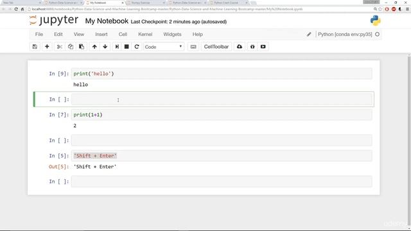Screen dimensions: 411x231
Task: Switch to the first browser tab
Action: pos(21,3)
